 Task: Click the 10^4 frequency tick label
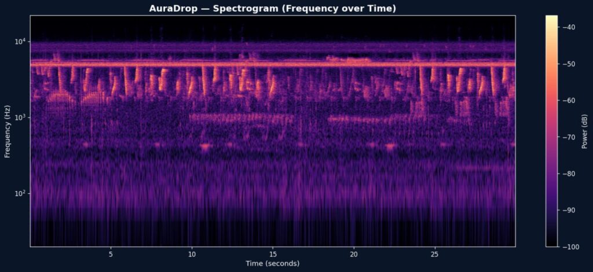[x=20, y=41]
